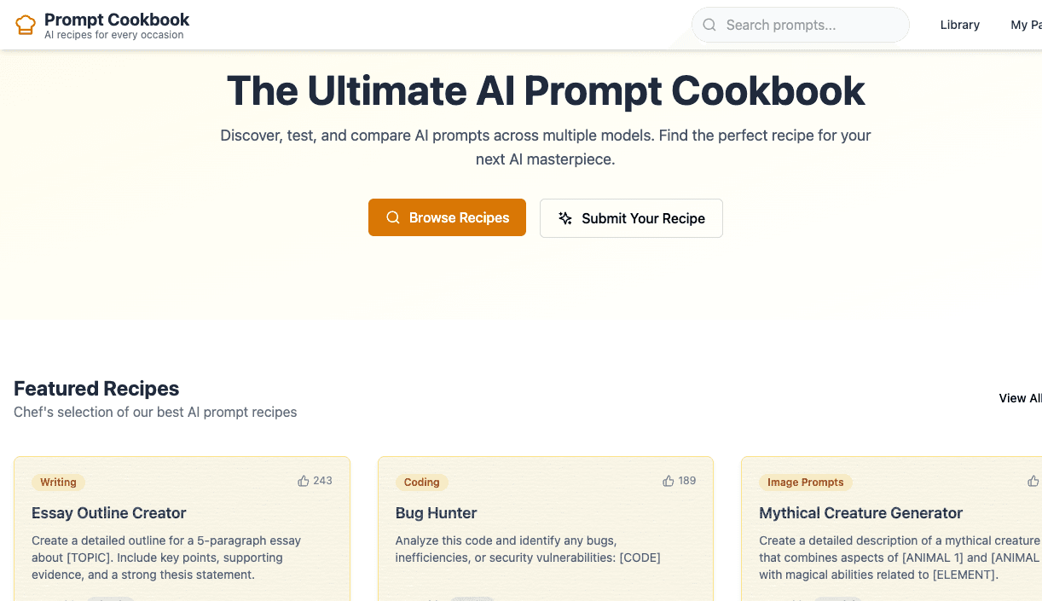Click the Search prompts input field
Viewport: 1042px width, 601px height.
(x=800, y=25)
